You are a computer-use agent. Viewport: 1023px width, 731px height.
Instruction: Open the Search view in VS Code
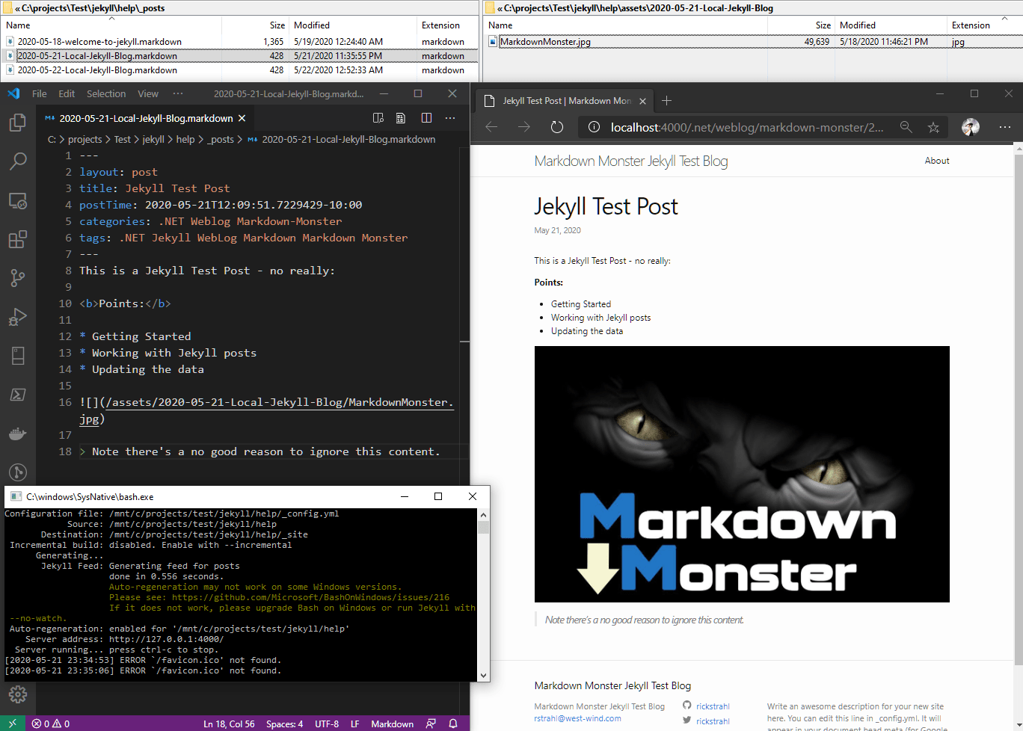(18, 161)
